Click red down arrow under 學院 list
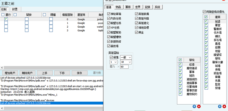The image size is (228, 111). click(x=199, y=107)
